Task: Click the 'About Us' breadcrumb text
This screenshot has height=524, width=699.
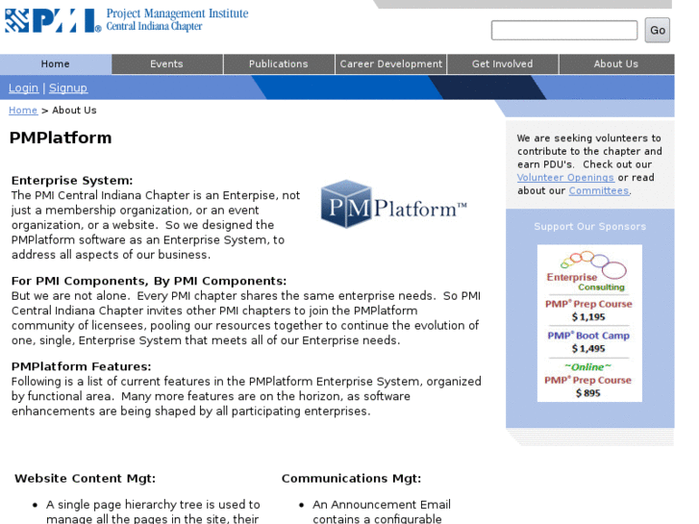Action: [x=74, y=111]
